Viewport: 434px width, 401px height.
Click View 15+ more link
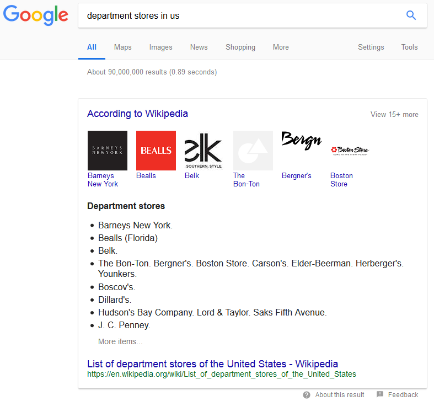tap(394, 115)
